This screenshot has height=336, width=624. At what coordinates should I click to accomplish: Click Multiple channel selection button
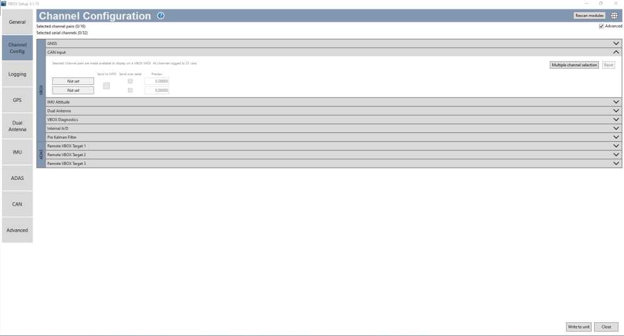pos(574,65)
